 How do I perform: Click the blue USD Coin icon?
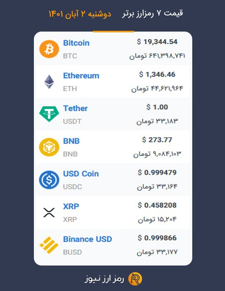tap(49, 180)
